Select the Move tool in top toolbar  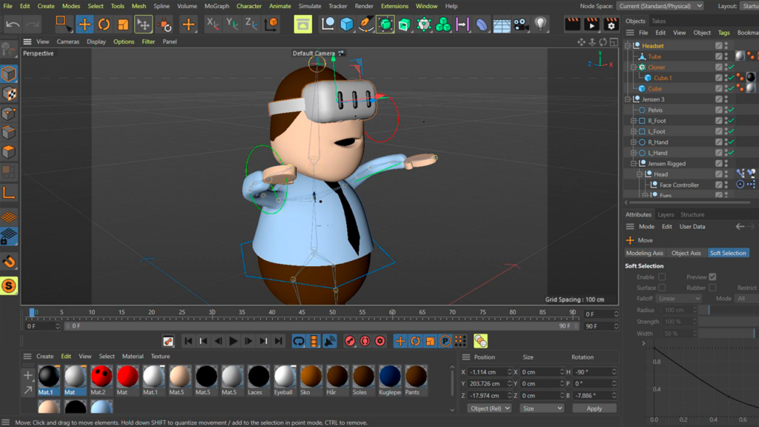pos(84,24)
